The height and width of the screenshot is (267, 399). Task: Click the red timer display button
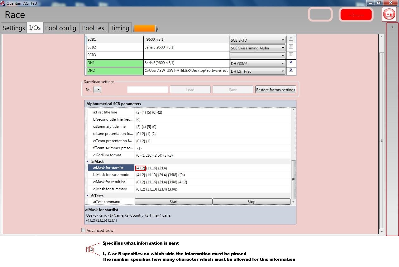(x=356, y=15)
